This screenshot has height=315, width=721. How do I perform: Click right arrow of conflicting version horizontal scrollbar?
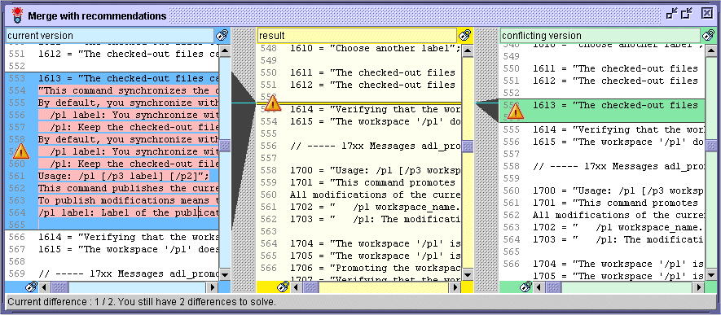698,287
